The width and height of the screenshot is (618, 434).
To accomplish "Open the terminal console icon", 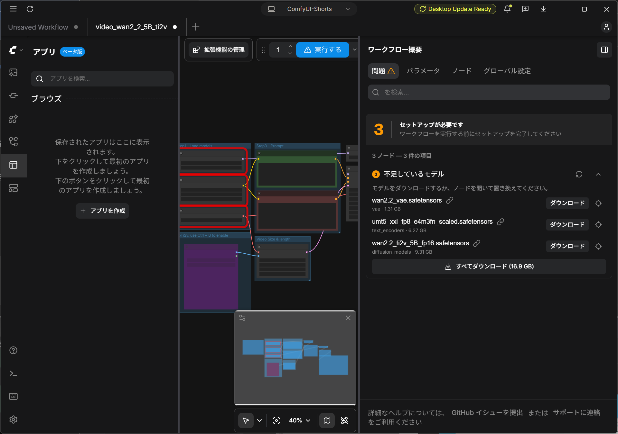I will point(13,373).
